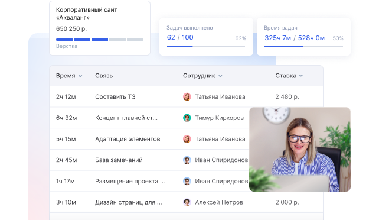379x220 pixels.
Task: Open the Составить ТЗ task
Action: [115, 97]
